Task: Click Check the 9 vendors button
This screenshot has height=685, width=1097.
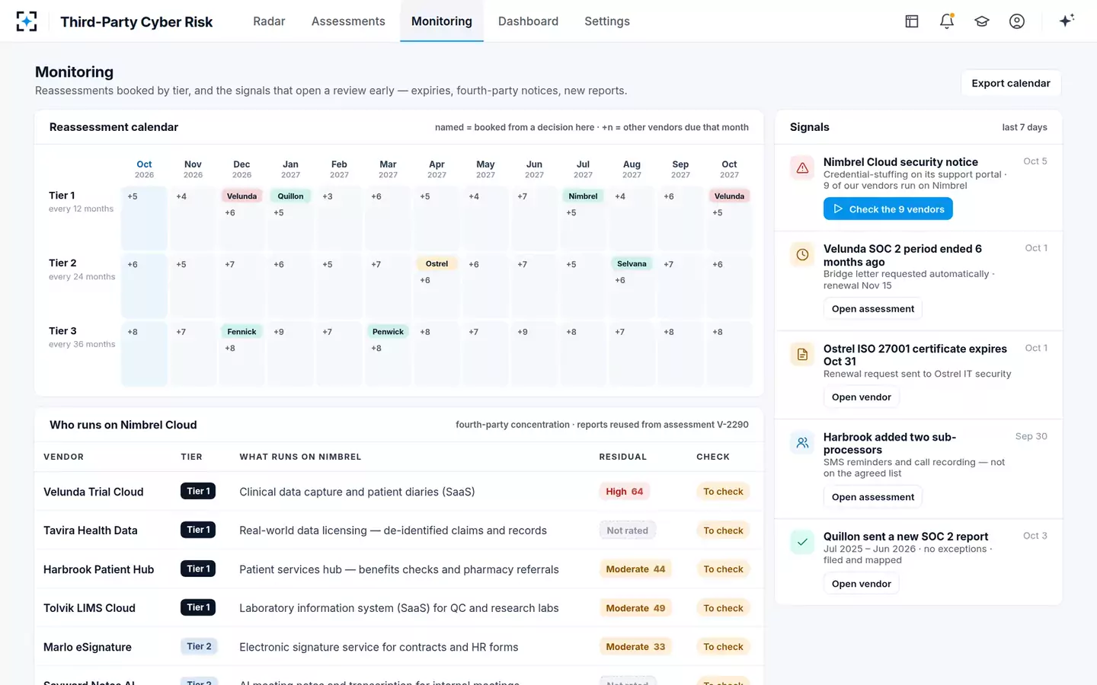Action: (x=888, y=209)
